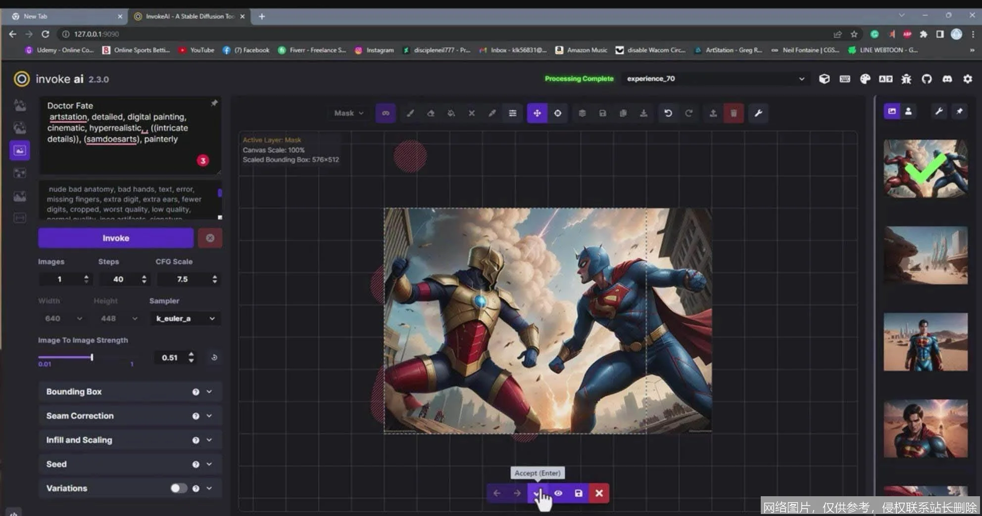Select the desert Superman standing thumbnail

926,342
